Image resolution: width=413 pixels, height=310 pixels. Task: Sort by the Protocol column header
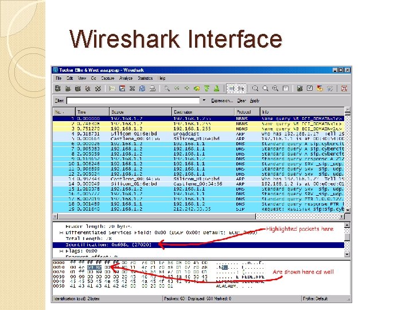(x=247, y=112)
